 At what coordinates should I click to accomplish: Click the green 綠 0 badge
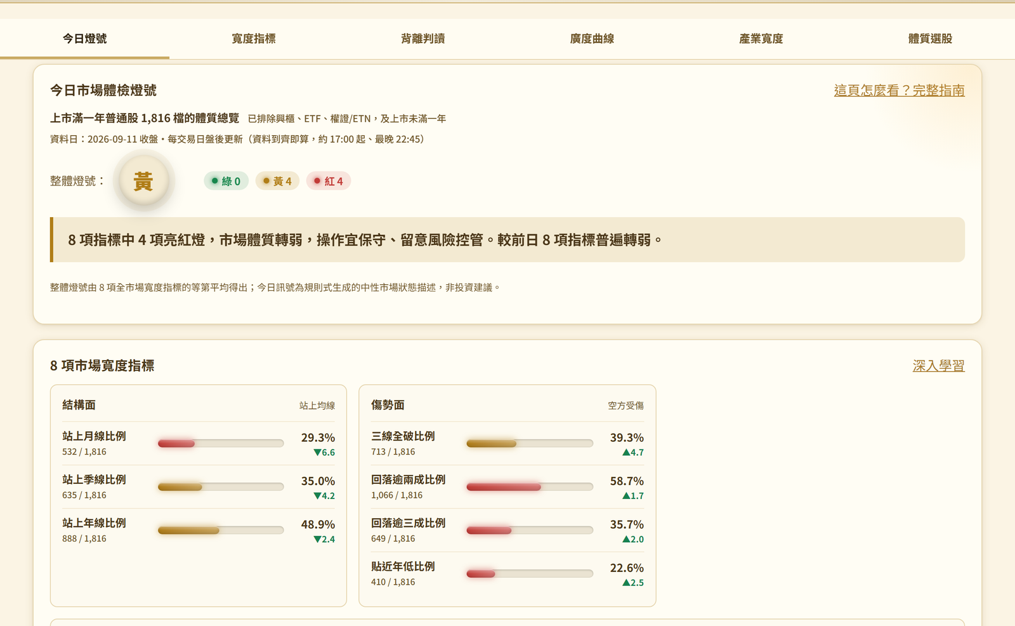click(x=226, y=181)
